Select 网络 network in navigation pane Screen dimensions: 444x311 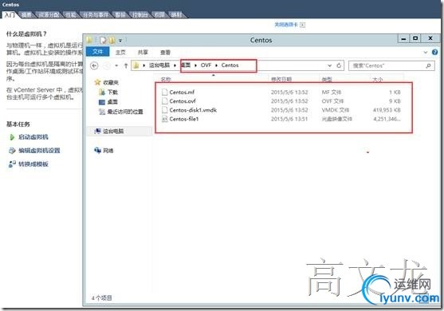tap(104, 151)
